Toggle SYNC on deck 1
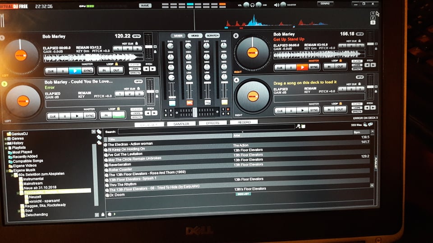The width and height of the screenshot is (433, 243). 88,71
